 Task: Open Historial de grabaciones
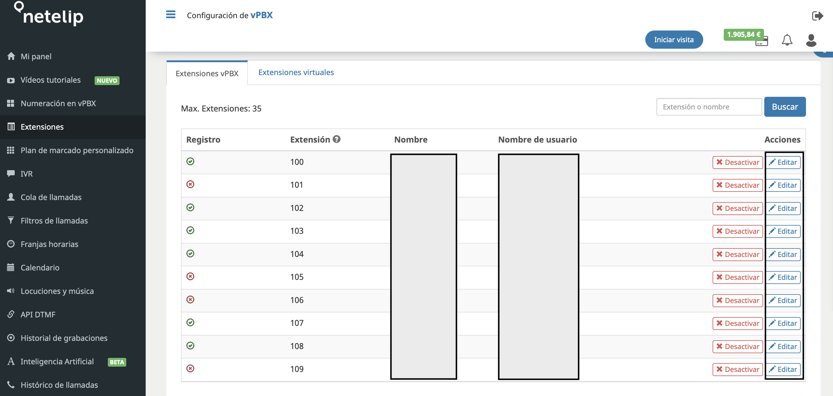(73, 338)
